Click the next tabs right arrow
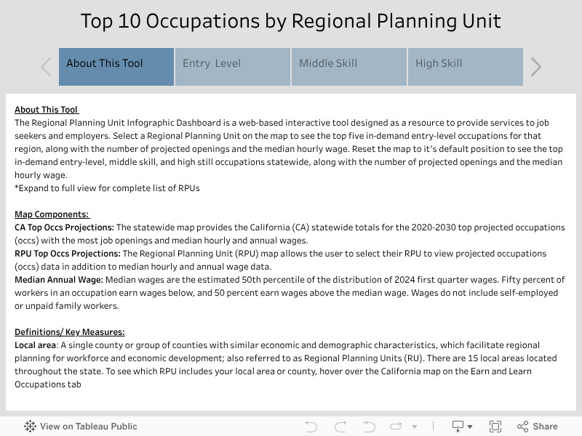This screenshot has height=436, width=582. [535, 67]
